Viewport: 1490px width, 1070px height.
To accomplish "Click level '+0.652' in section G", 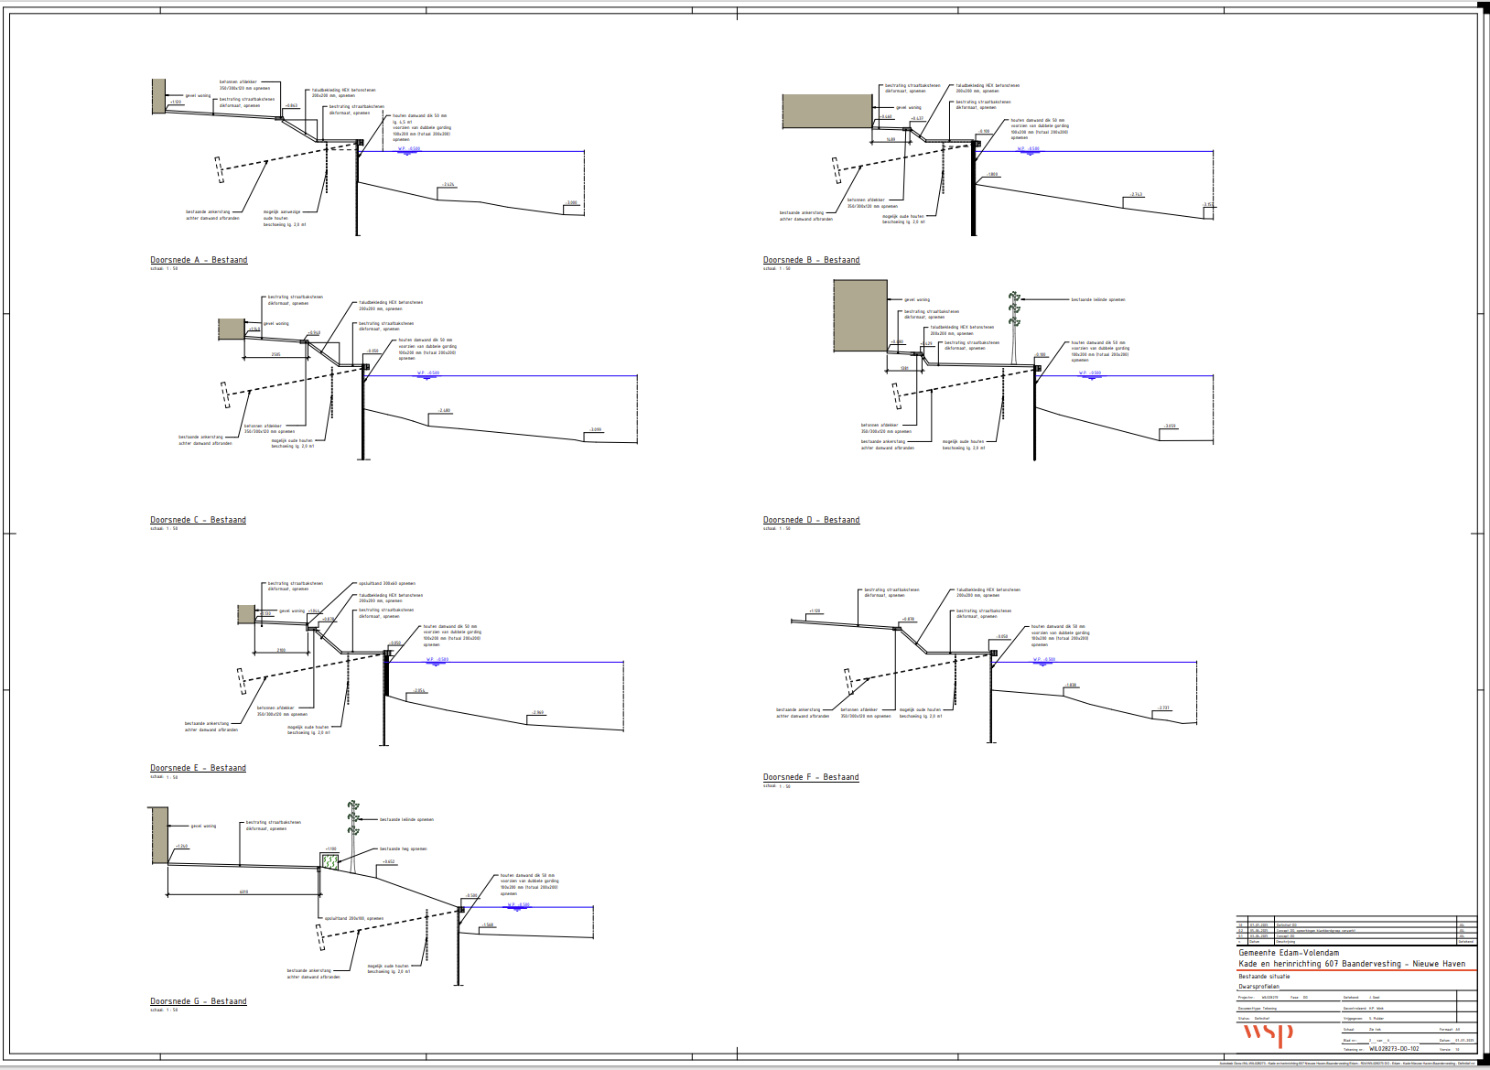I will pyautogui.click(x=389, y=861).
